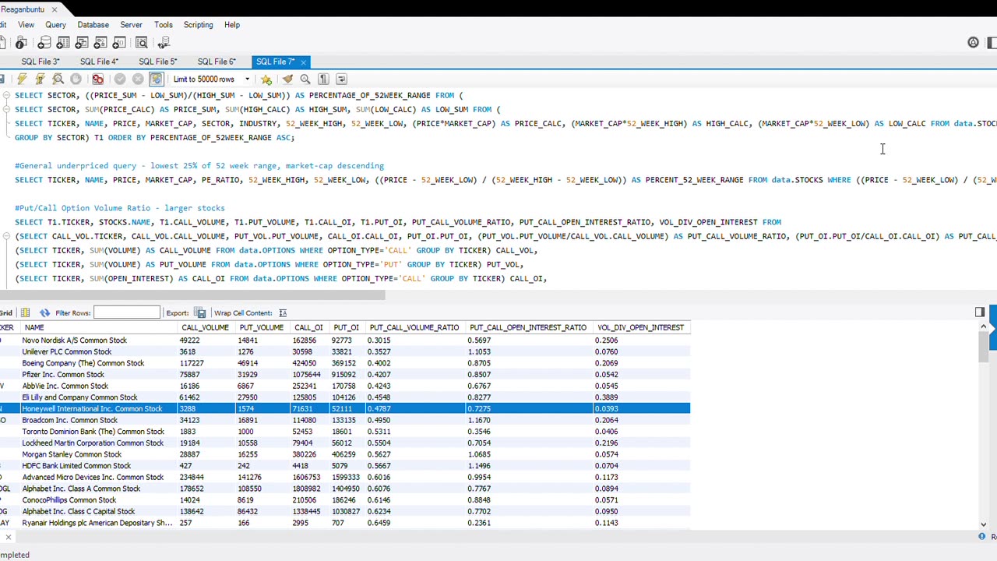The image size is (997, 561).
Task: Click the reconnect to DBMS icon
Action: pos(164,43)
